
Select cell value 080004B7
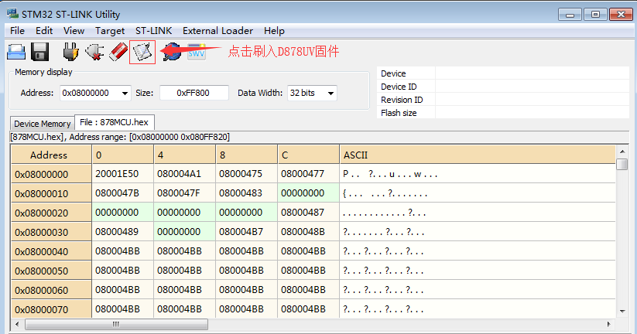[247, 232]
